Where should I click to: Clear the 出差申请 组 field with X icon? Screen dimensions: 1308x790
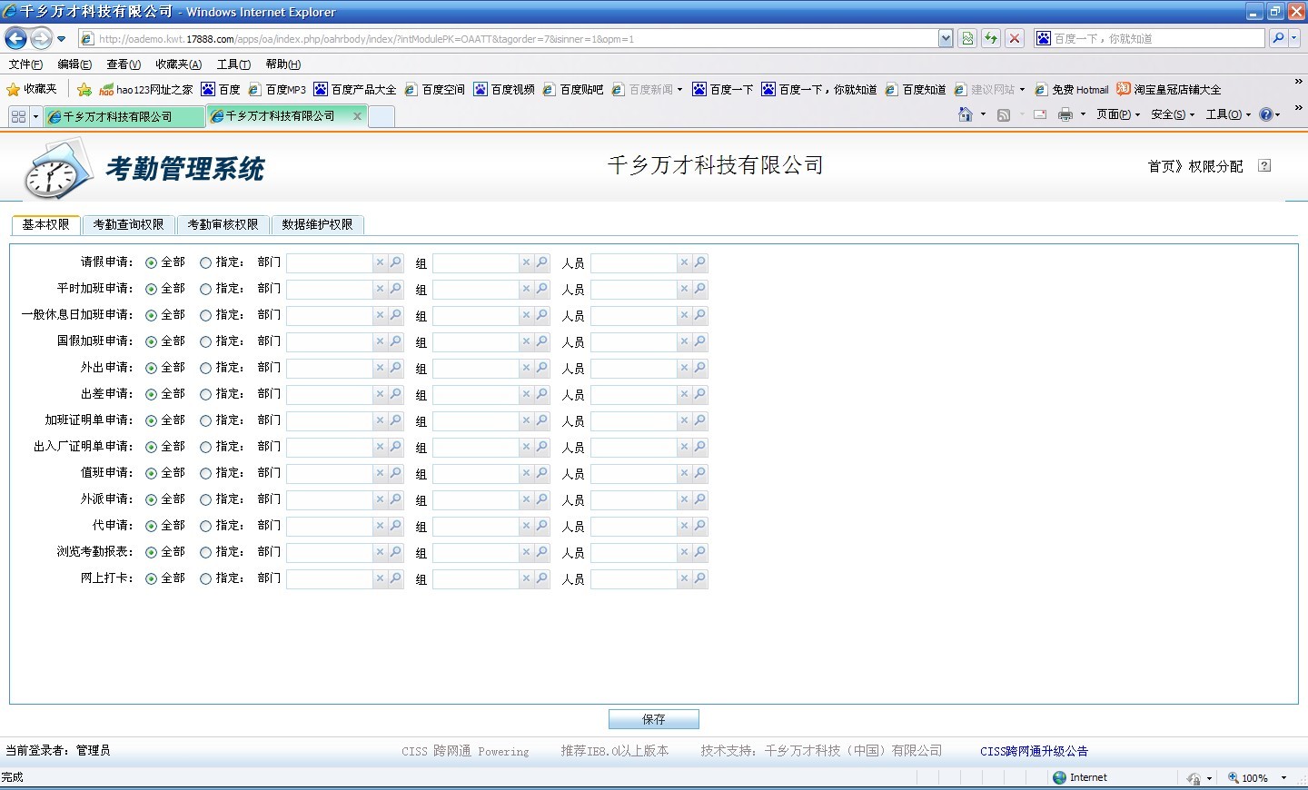coord(526,394)
